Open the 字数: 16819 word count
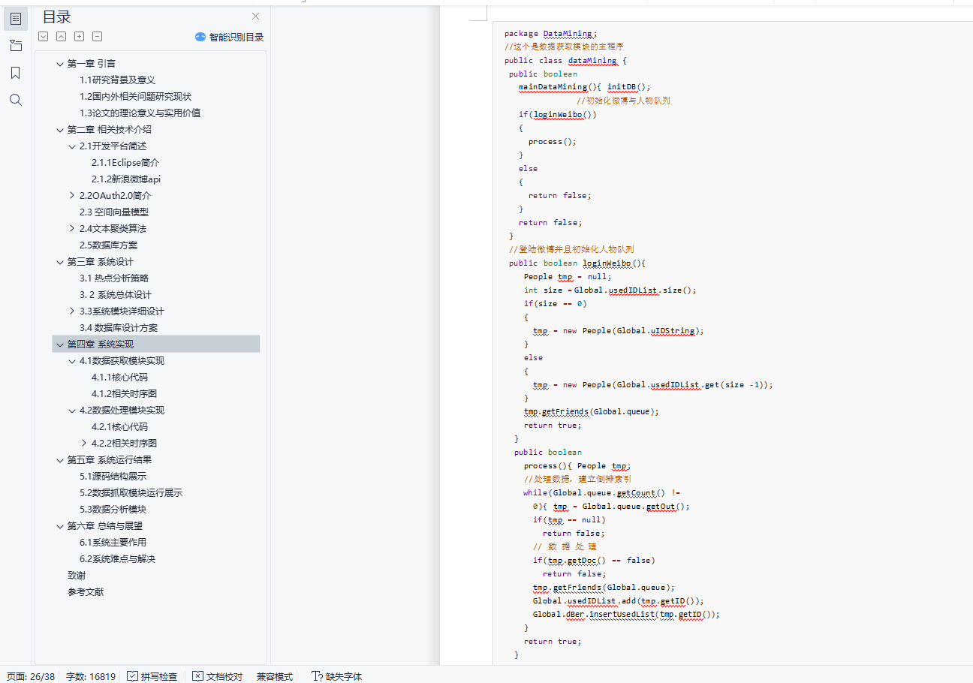 (x=91, y=676)
